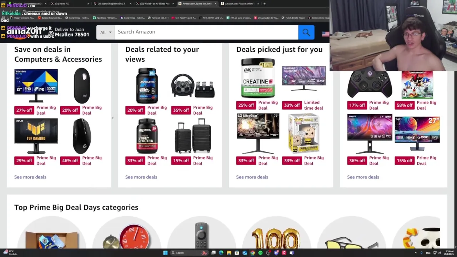
Task: Open the Charlie Brown Funko Pop deal
Action: 304,133
